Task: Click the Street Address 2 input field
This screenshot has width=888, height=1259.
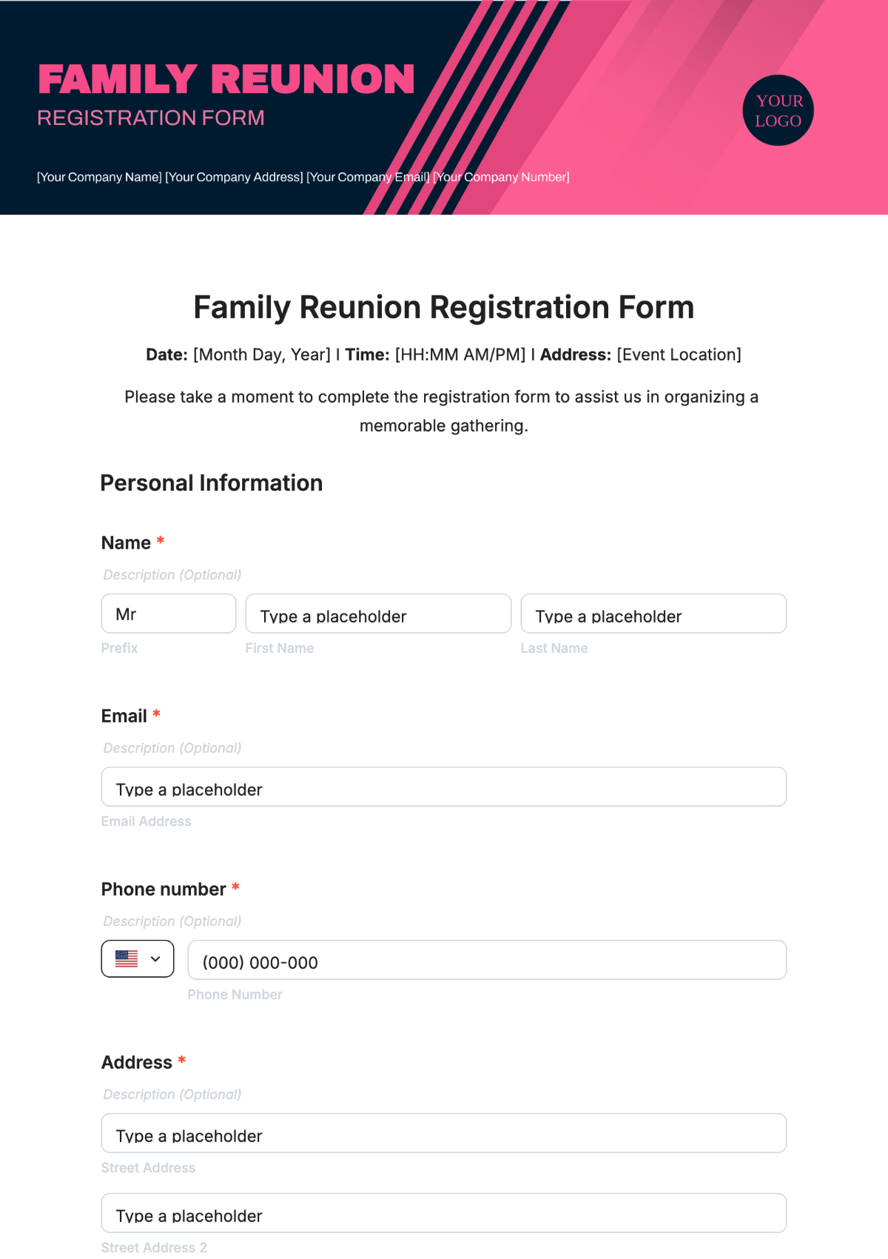Action: (443, 1213)
